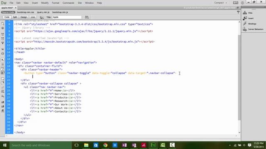
Task: Click scroll-up arrow of the code editor
Action: 239,22
